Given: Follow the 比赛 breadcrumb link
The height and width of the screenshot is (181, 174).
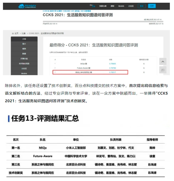Looking at the screenshot, I should 23,33.
